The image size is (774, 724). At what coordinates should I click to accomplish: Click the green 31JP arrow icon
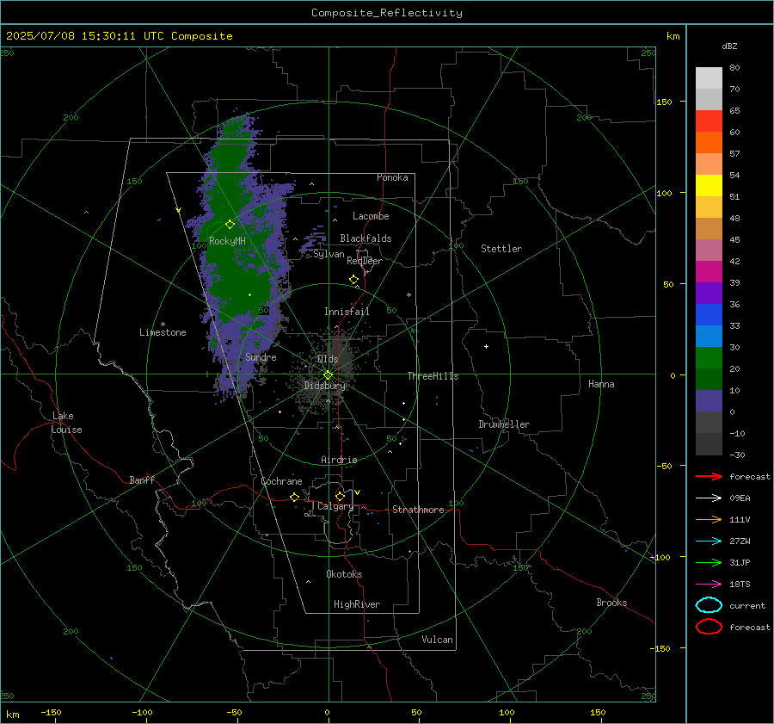click(709, 562)
